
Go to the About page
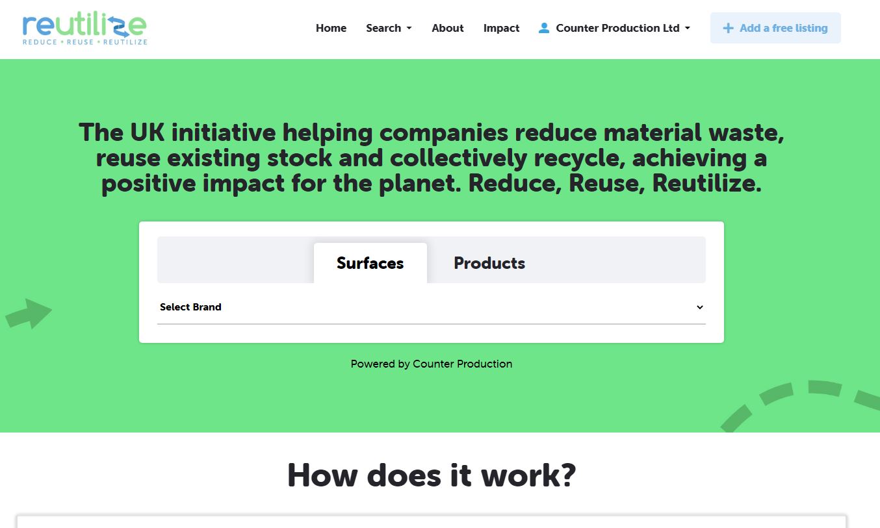447,28
